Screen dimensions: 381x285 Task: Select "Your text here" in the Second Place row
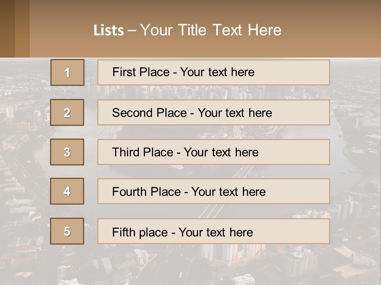coord(235,113)
